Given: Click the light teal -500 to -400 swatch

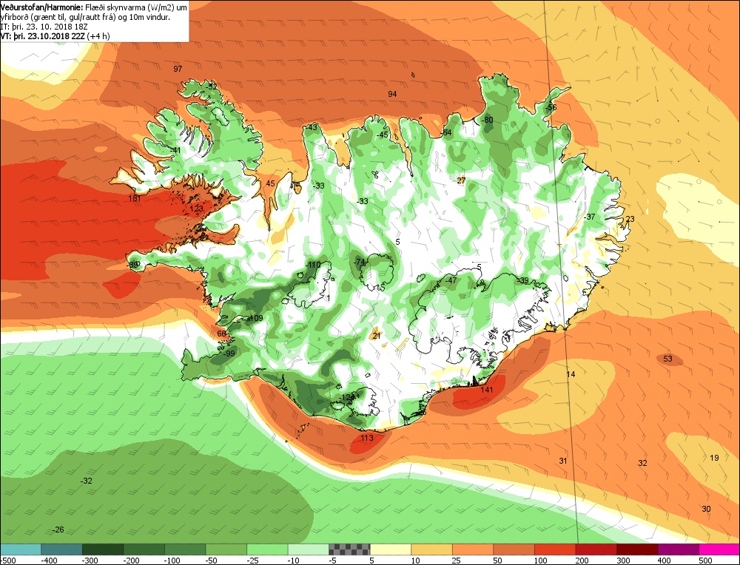Looking at the screenshot, I should pyautogui.click(x=21, y=549).
